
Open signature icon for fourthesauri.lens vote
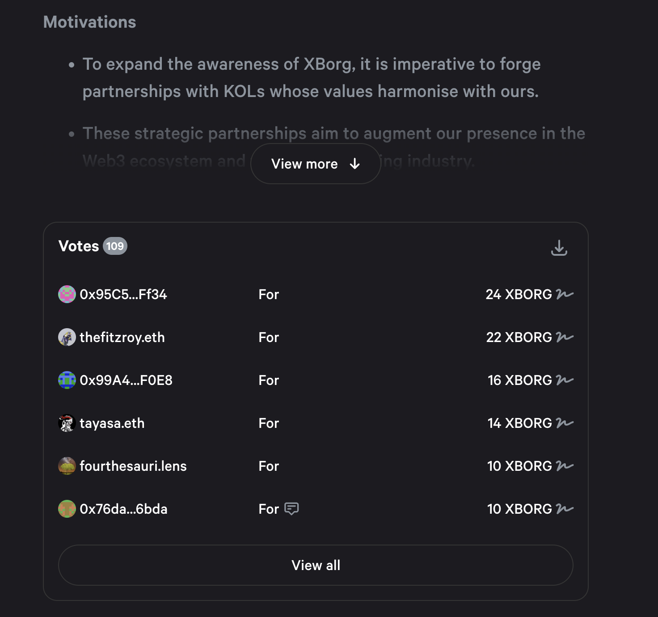click(565, 466)
